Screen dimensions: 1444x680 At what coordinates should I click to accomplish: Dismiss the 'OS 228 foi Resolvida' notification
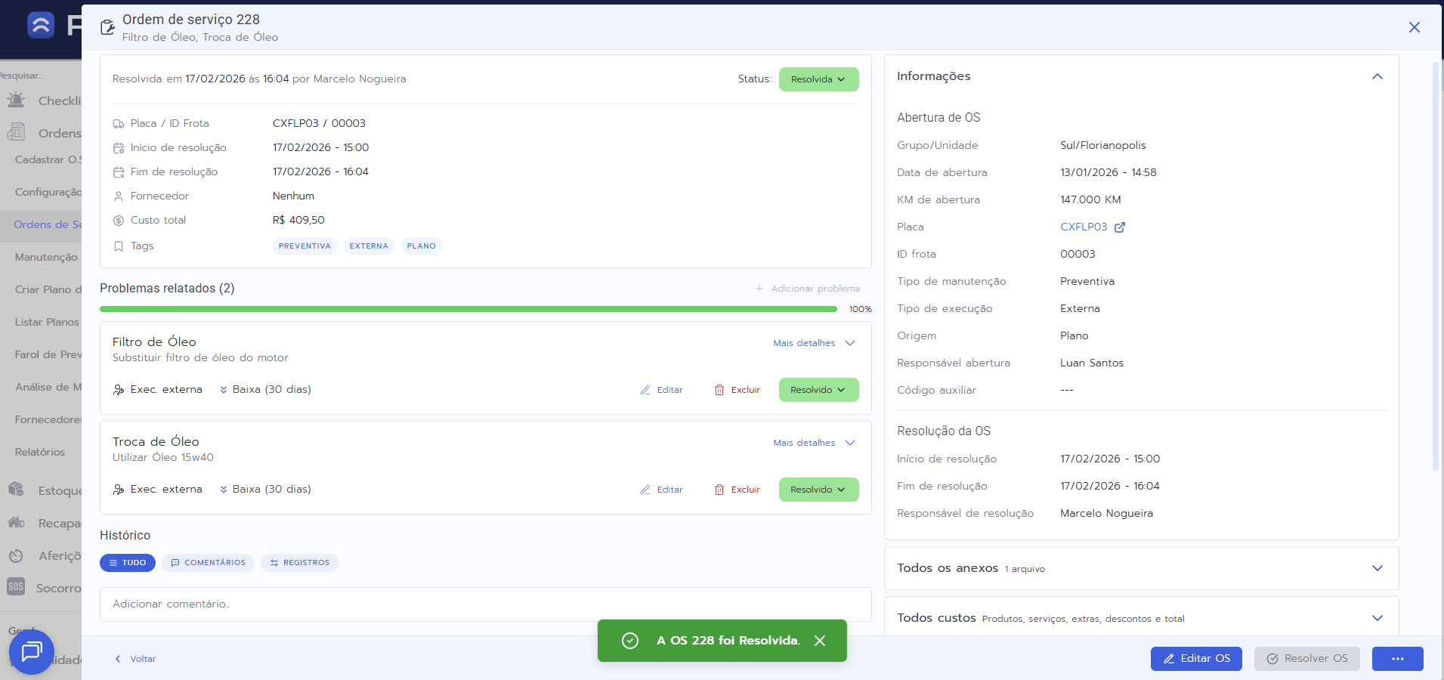(x=820, y=641)
